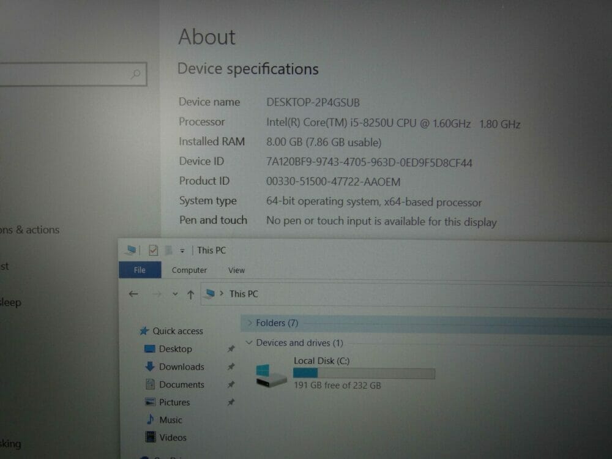
Task: Click the About heading in Settings
Action: coord(207,37)
